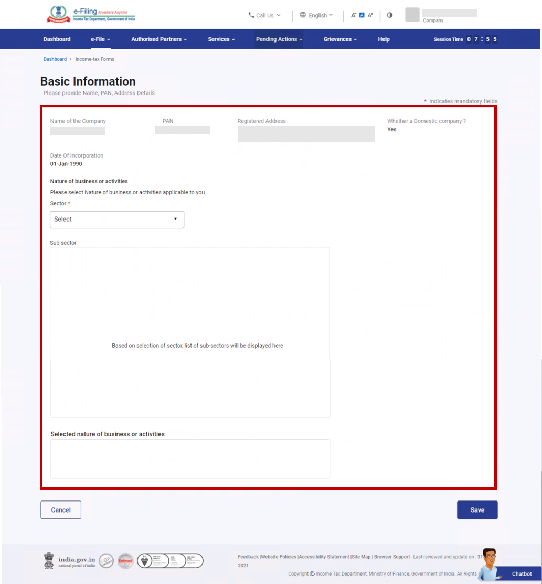Open the Accessibility Statement footer link
Screen dimensions: 542x584
click(324, 557)
